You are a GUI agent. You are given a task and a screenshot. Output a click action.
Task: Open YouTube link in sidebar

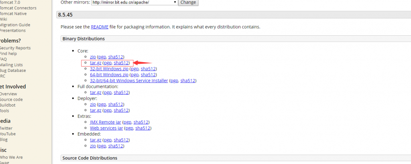coord(8,134)
